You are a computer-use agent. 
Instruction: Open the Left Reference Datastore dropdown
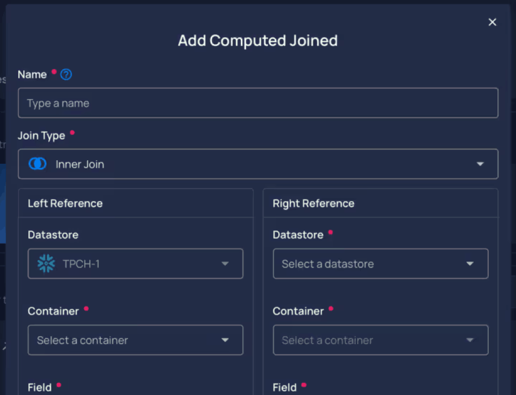click(x=136, y=264)
